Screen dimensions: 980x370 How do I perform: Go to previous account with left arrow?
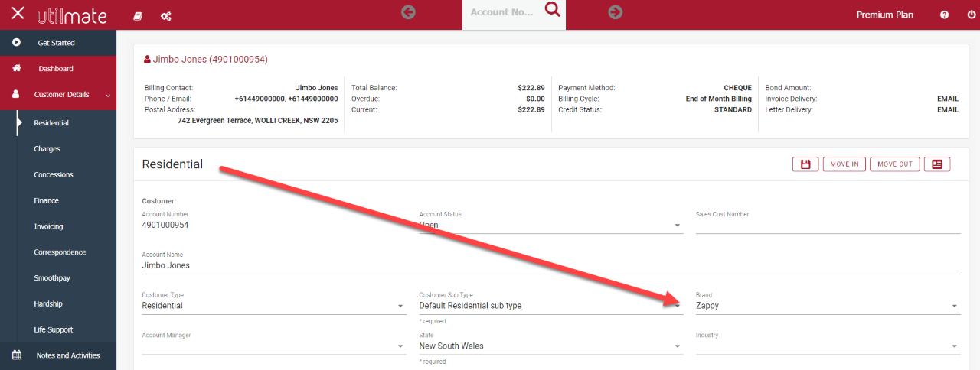point(408,12)
